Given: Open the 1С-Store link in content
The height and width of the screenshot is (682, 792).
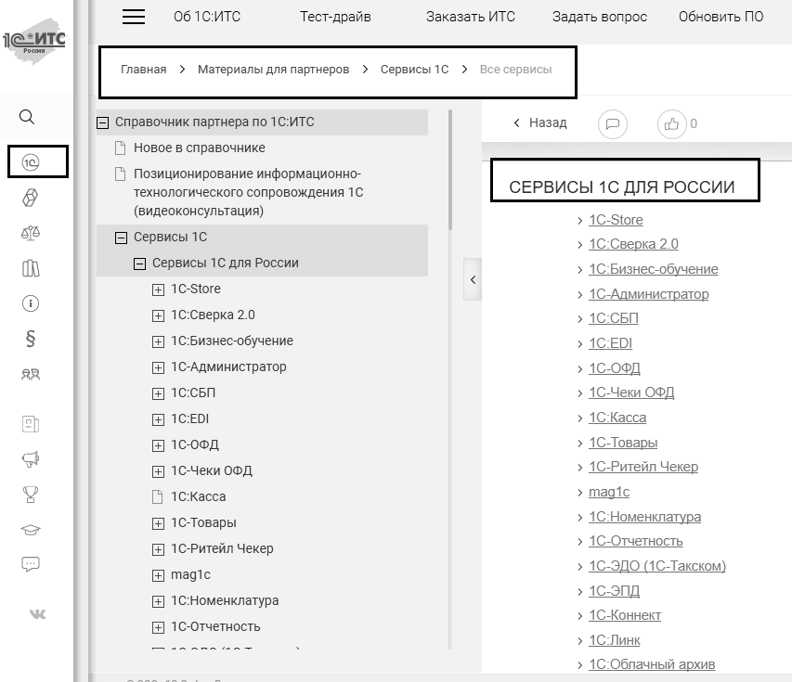Looking at the screenshot, I should (x=616, y=220).
